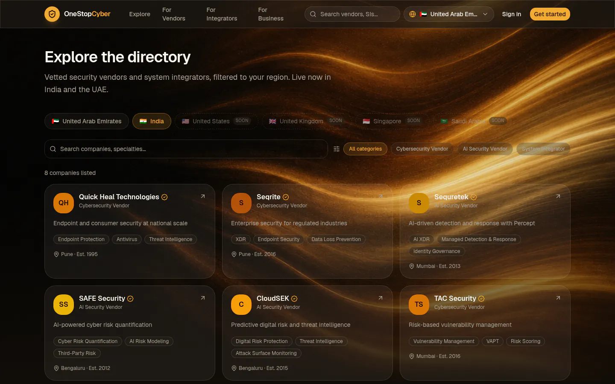Image resolution: width=615 pixels, height=384 pixels.
Task: Click the Risk Scoring tag
Action: (x=525, y=341)
